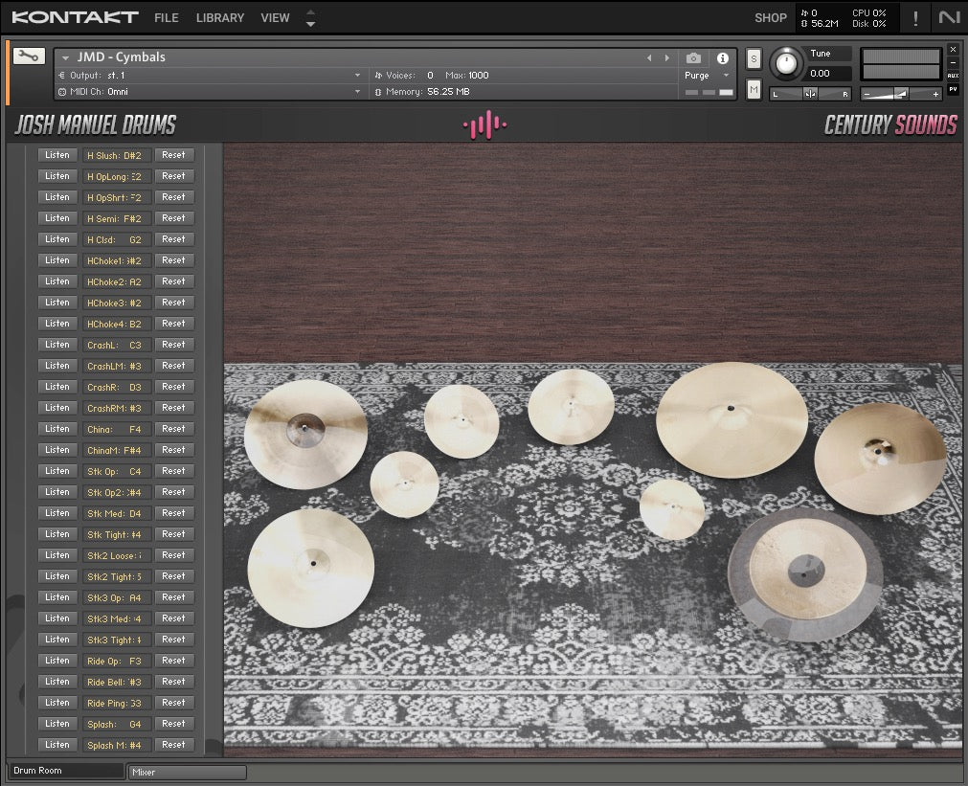
Task: Click the previous instrument arrow
Action: click(x=649, y=58)
